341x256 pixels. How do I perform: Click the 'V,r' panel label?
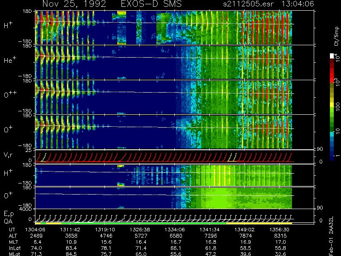coord(8,155)
